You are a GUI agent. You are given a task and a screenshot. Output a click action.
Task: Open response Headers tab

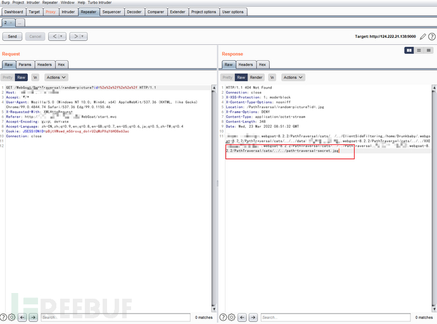point(246,65)
